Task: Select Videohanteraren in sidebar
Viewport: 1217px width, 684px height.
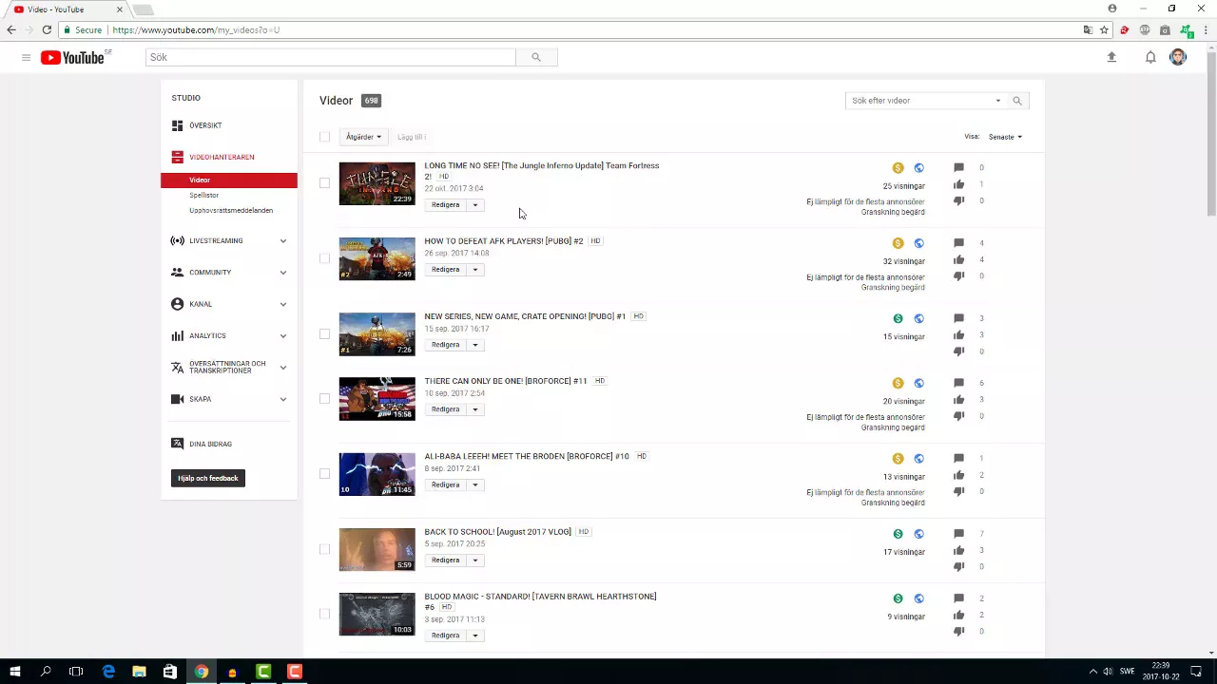Action: (222, 157)
